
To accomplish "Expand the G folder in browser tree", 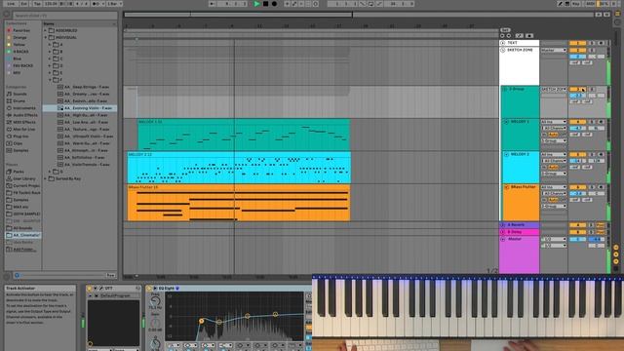I will pos(50,172).
